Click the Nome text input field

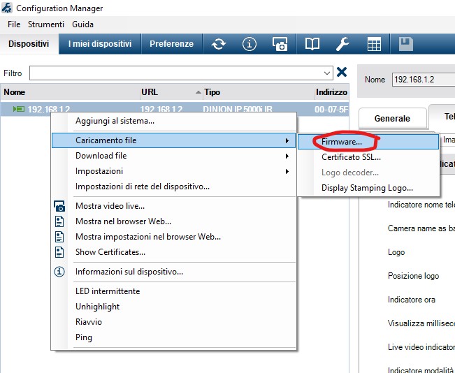[422, 80]
